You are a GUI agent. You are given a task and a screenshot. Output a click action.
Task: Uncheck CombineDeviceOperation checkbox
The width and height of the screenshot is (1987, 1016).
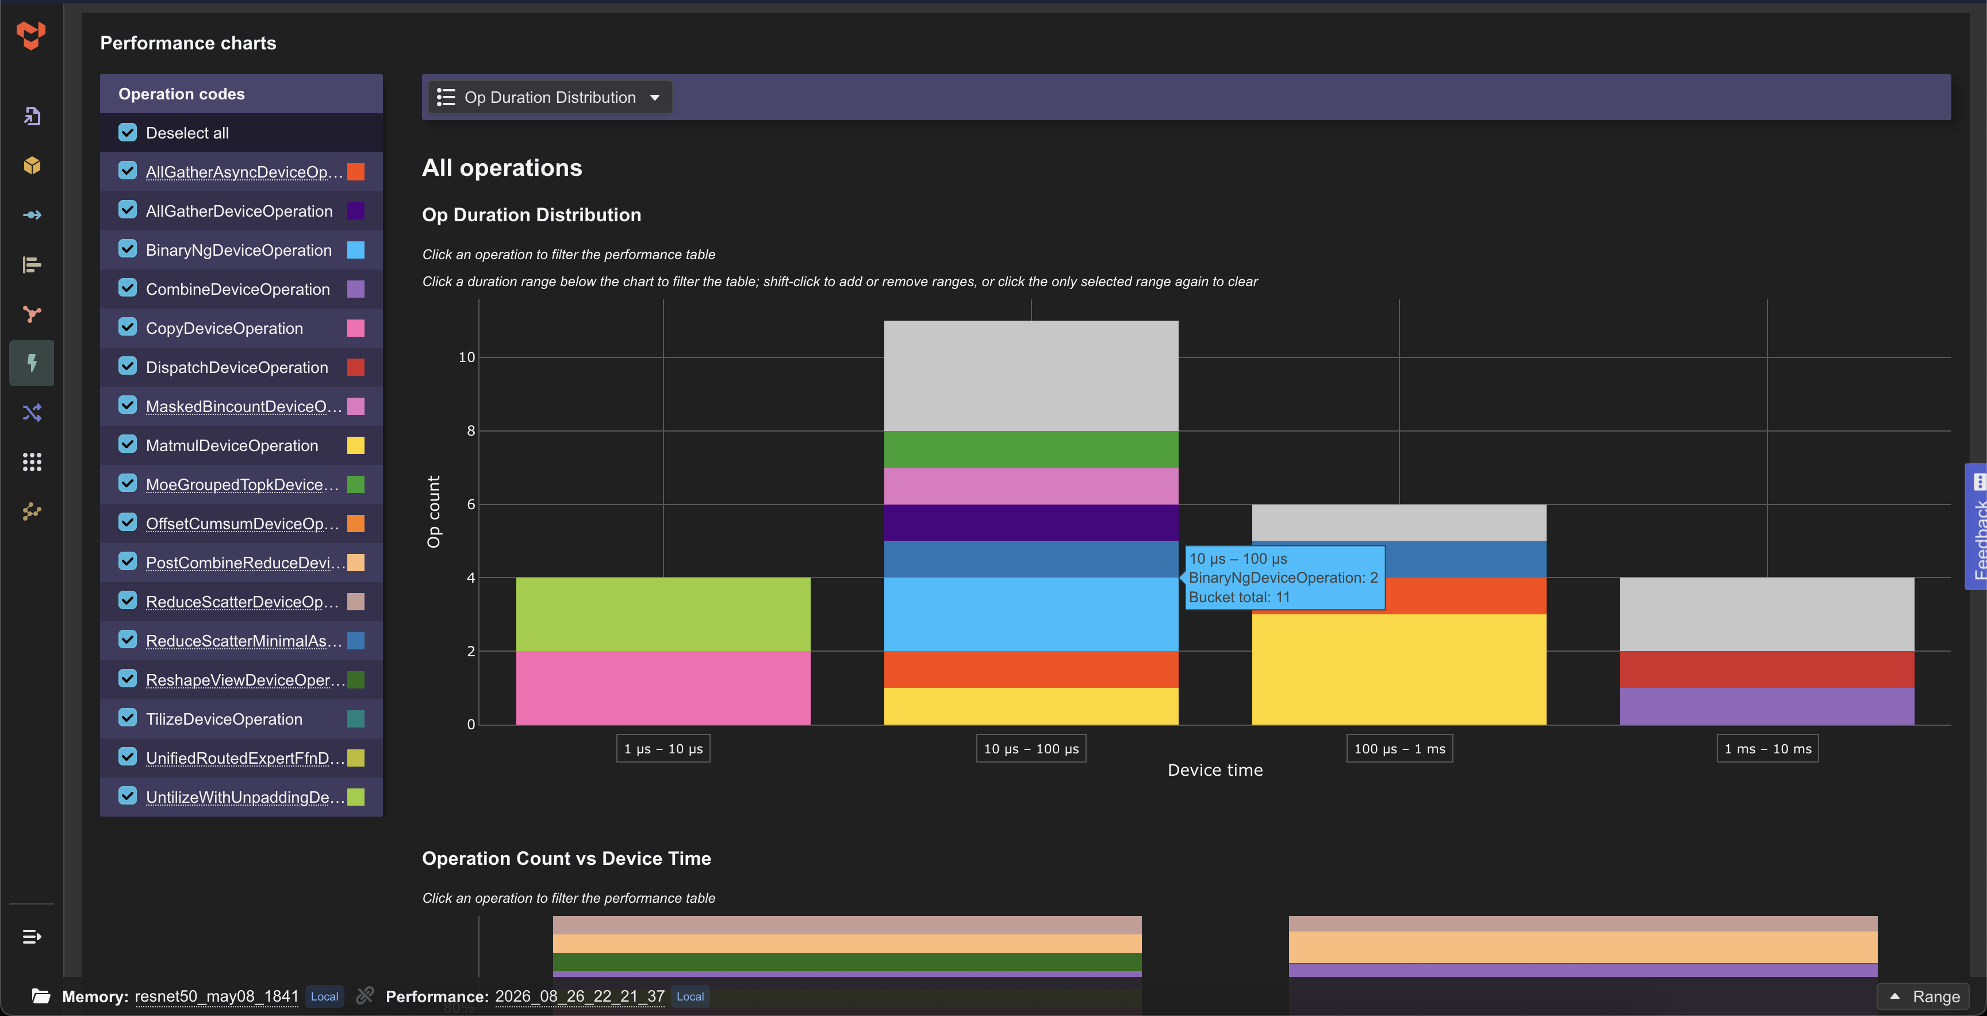[x=127, y=288]
